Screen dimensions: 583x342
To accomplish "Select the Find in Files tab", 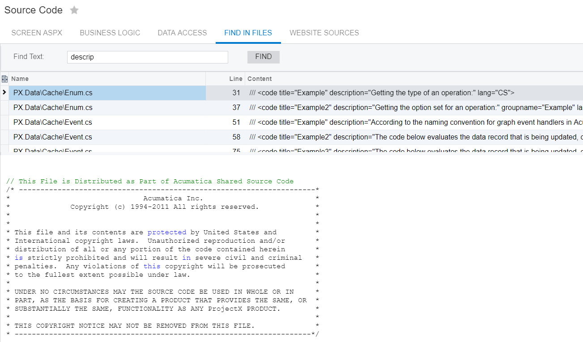I will pyautogui.click(x=248, y=33).
